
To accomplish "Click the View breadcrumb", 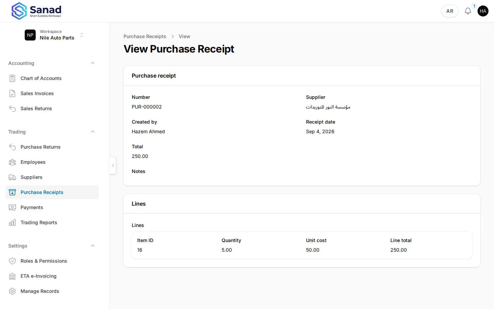I will coord(184,36).
